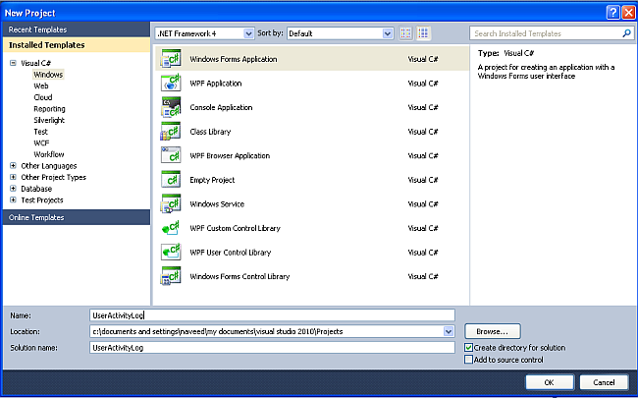This screenshot has height=398, width=638.
Task: Select the Windows Forms Control Library label
Action: coord(239,276)
